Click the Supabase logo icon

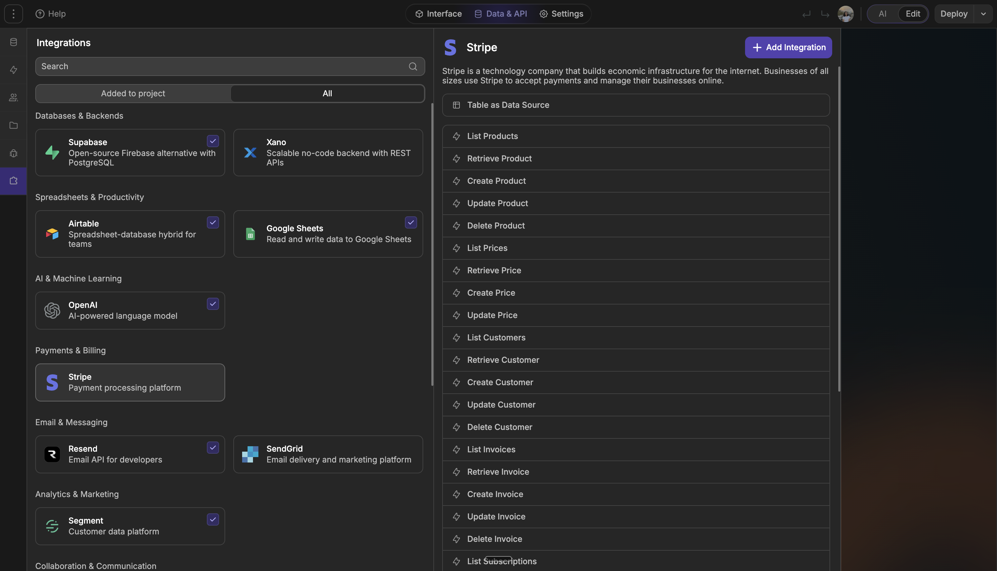tap(52, 153)
